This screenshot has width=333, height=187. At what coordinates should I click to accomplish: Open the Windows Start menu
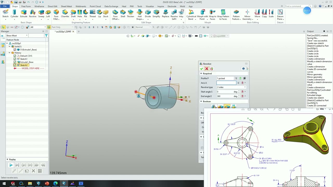4,184
